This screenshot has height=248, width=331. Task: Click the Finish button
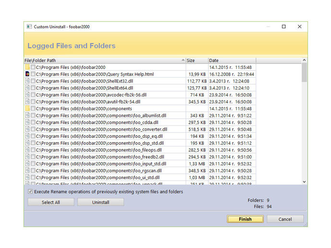(x=245, y=219)
